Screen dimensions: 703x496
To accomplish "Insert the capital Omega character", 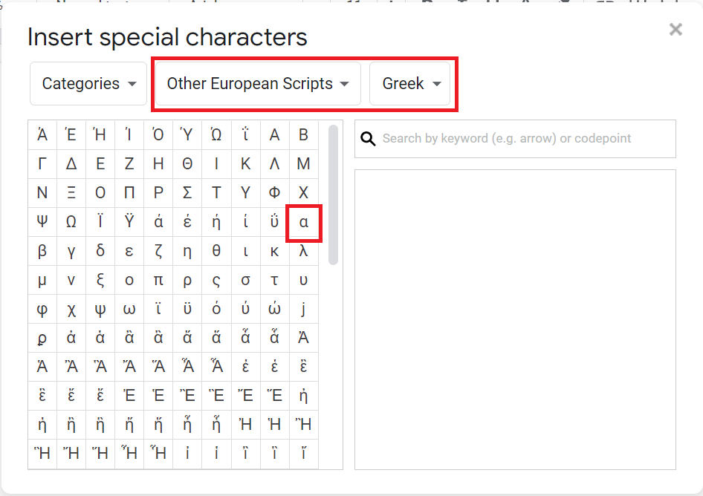I will pos(71,221).
